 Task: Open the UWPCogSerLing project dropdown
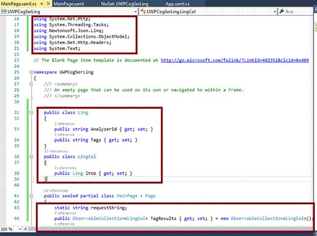pyautogui.click(x=135, y=12)
